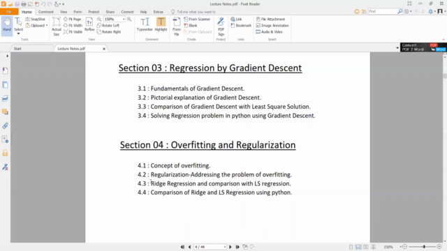Open the digital signatures sidebar panel
This screenshot has width=447, height=251.
(x=5, y=167)
